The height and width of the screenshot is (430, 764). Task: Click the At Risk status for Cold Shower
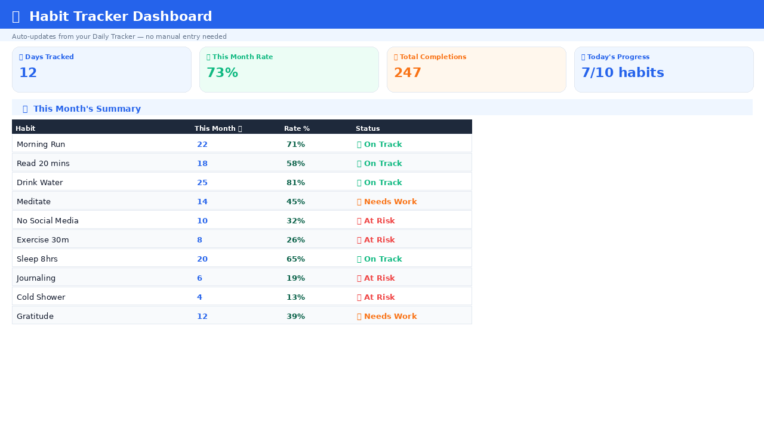click(x=376, y=297)
